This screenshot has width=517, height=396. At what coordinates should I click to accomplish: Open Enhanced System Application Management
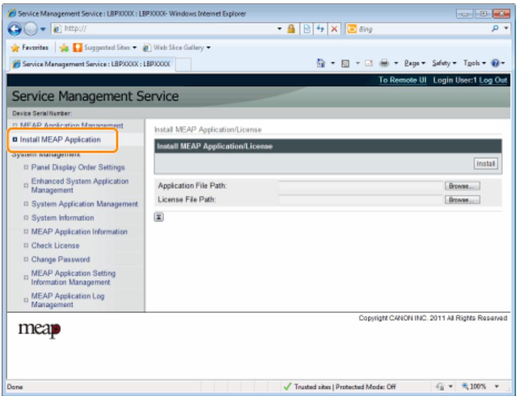80,186
